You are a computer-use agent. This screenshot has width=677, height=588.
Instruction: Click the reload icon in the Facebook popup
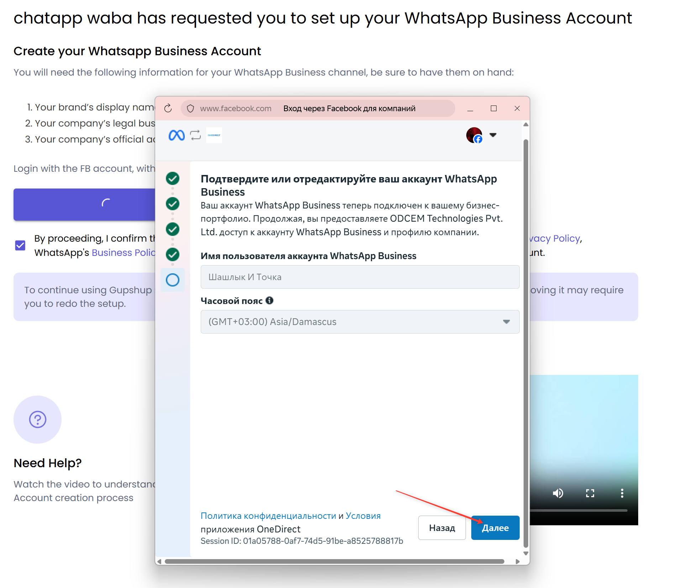[168, 108]
